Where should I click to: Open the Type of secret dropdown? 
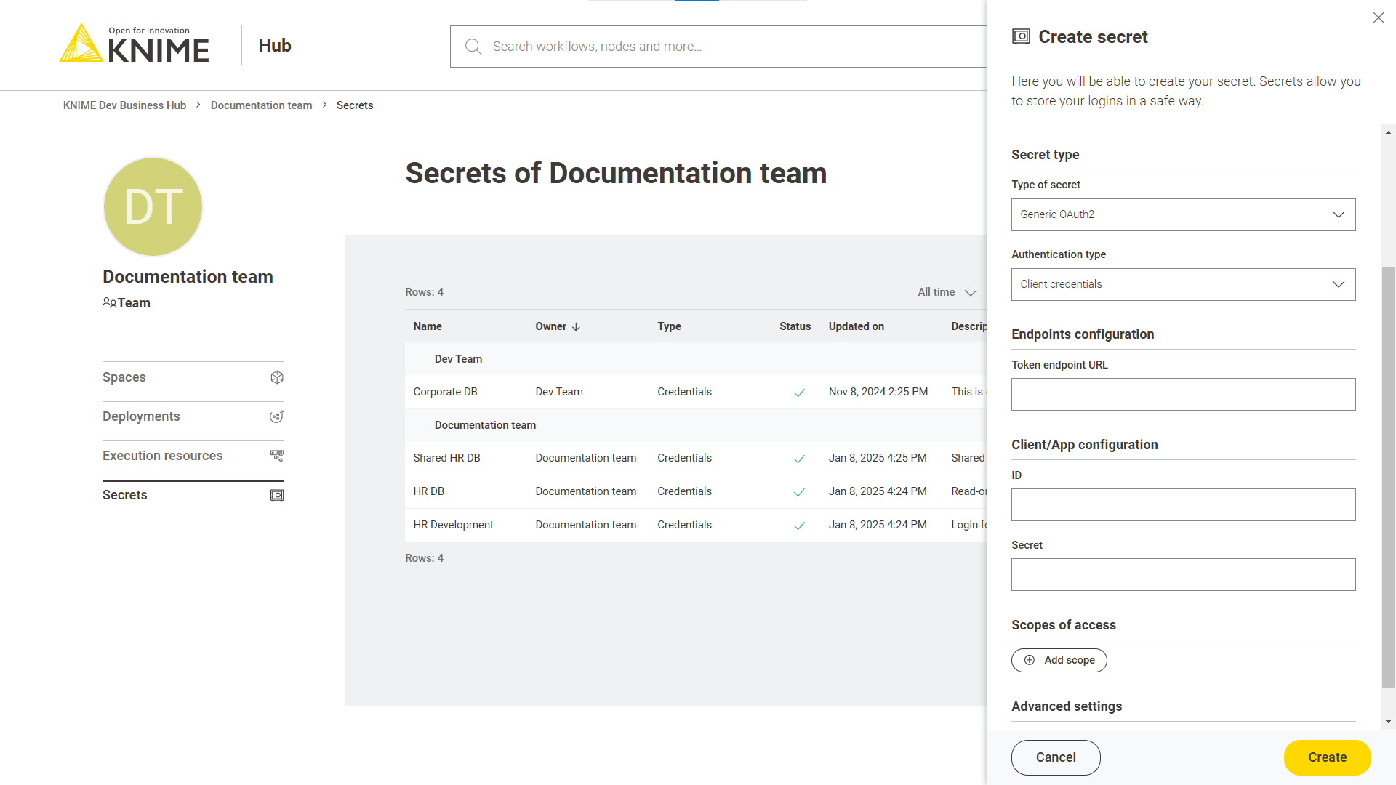[x=1183, y=214]
